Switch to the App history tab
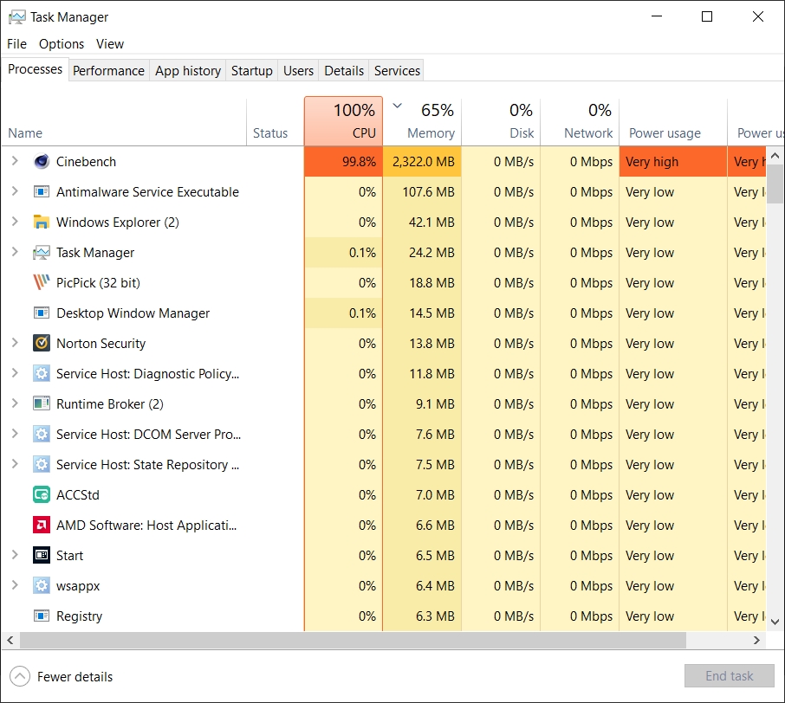The image size is (785, 703). (188, 70)
